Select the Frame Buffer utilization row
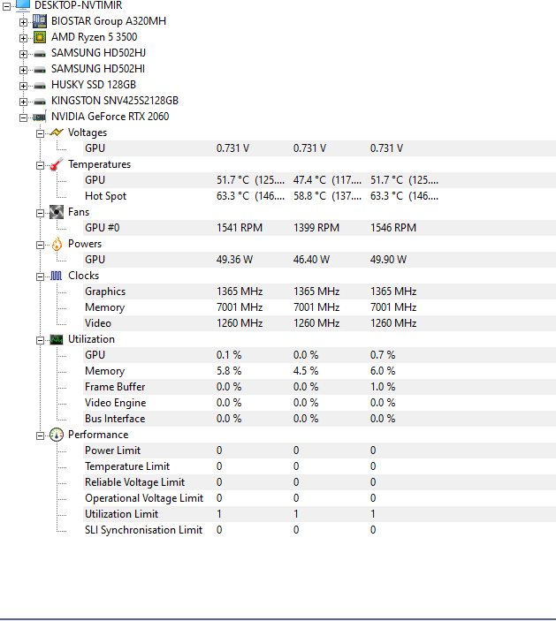 319,387
